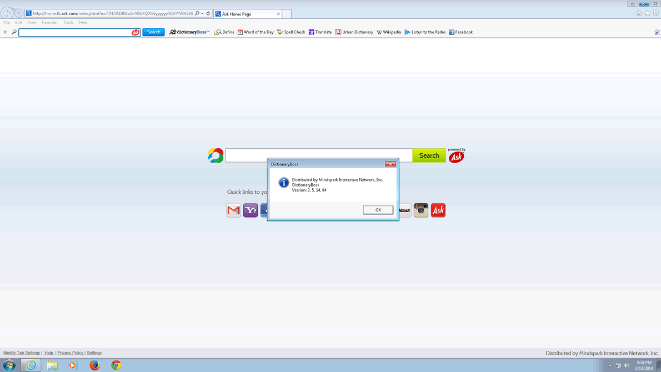
Task: Click the Spell Check toolbar item
Action: click(291, 32)
